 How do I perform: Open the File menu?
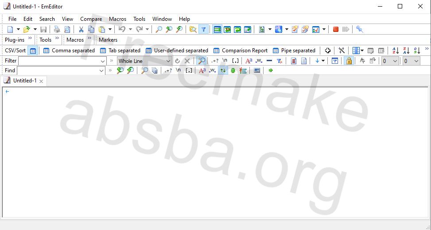click(12, 19)
